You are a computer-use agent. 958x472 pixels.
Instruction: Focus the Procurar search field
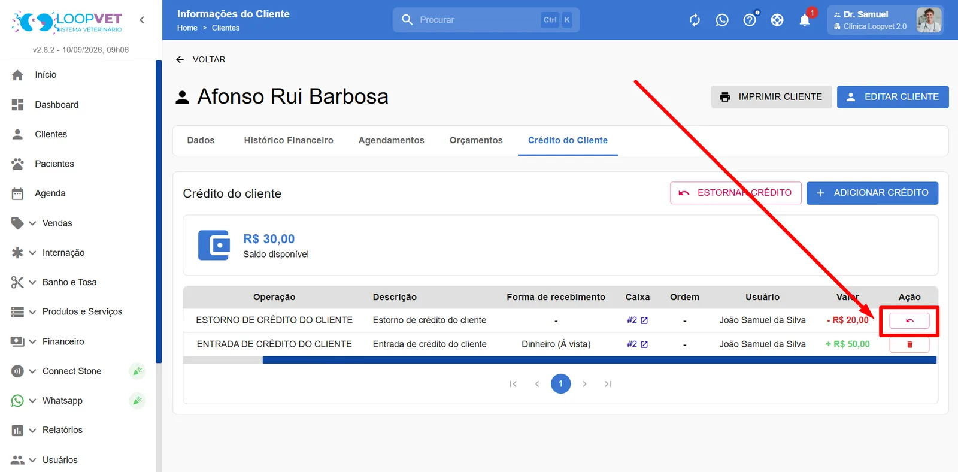pos(486,20)
